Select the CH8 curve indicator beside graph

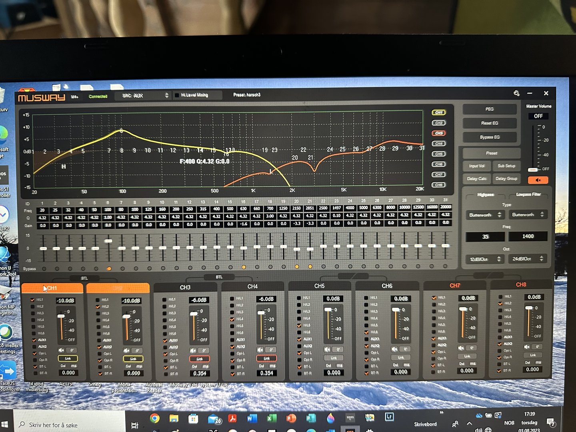click(x=439, y=185)
